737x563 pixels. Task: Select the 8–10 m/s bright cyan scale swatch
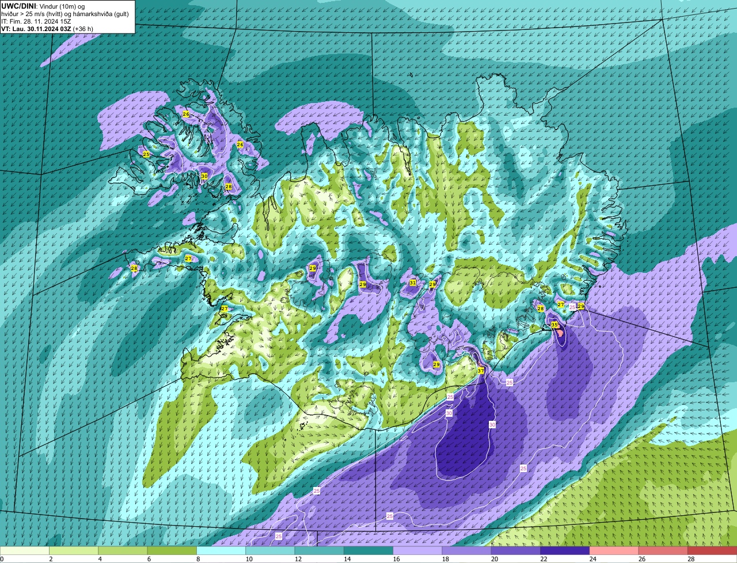221,550
